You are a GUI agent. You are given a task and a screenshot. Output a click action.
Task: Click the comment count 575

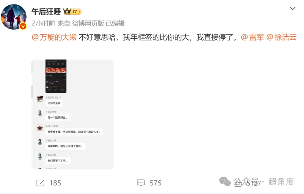click(x=156, y=183)
